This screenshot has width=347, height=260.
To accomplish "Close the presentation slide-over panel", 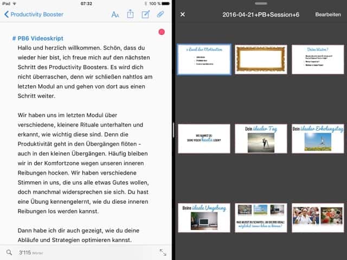I will (x=183, y=15).
